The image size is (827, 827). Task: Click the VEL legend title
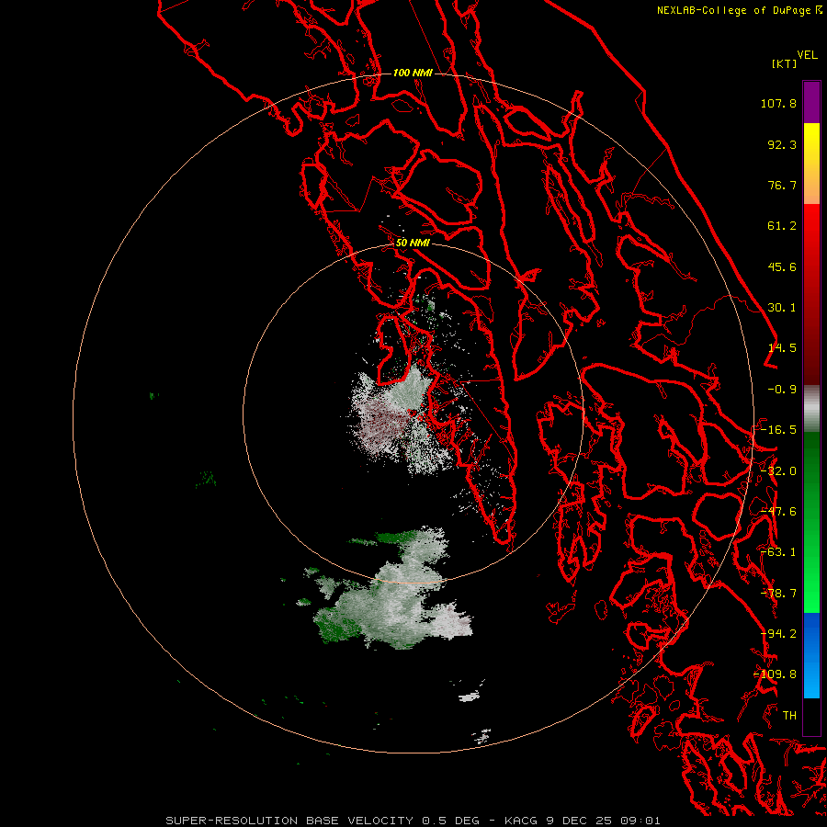point(807,55)
